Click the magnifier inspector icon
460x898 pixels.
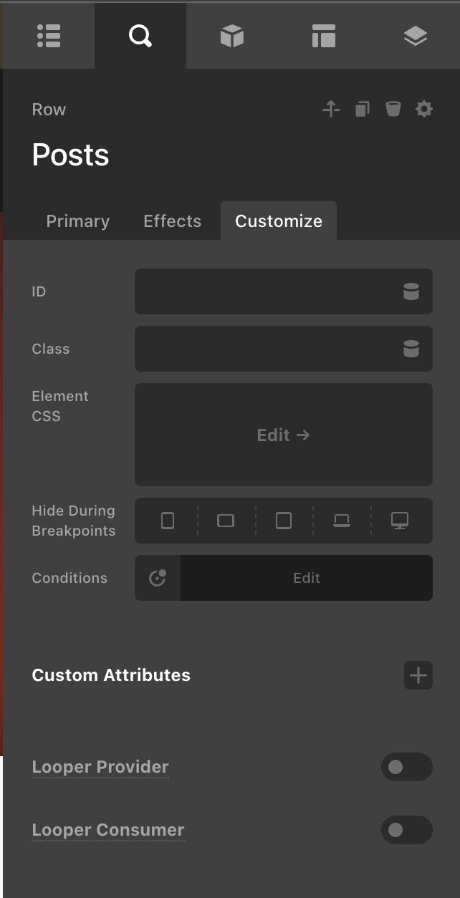coord(140,36)
